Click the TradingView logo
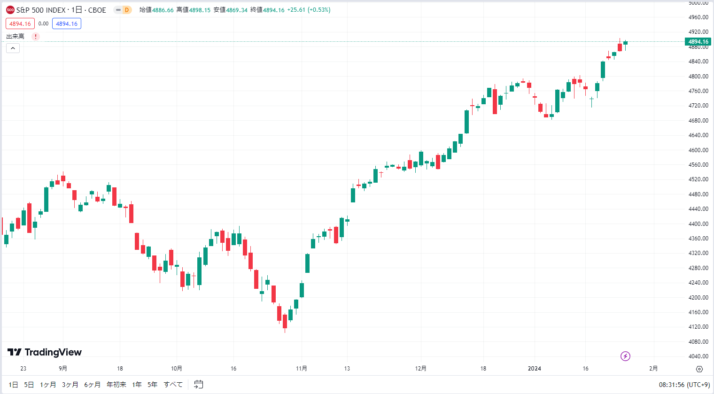This screenshot has height=394, width=714. pyautogui.click(x=45, y=352)
